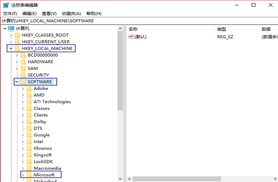This screenshot has width=278, height=182.
Task: Click the AMD folder icon
Action: point(29,95)
